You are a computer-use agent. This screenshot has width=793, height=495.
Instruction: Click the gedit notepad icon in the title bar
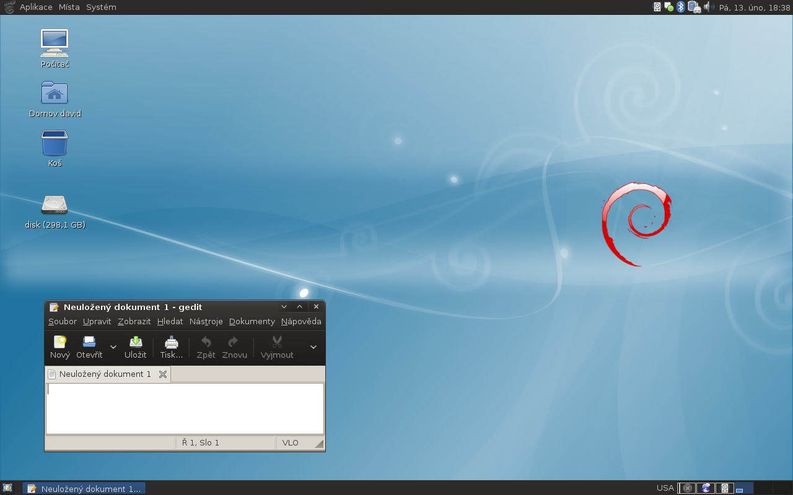click(x=54, y=307)
